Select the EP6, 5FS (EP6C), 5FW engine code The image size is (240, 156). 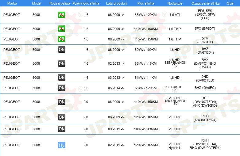pyautogui.click(x=205, y=14)
